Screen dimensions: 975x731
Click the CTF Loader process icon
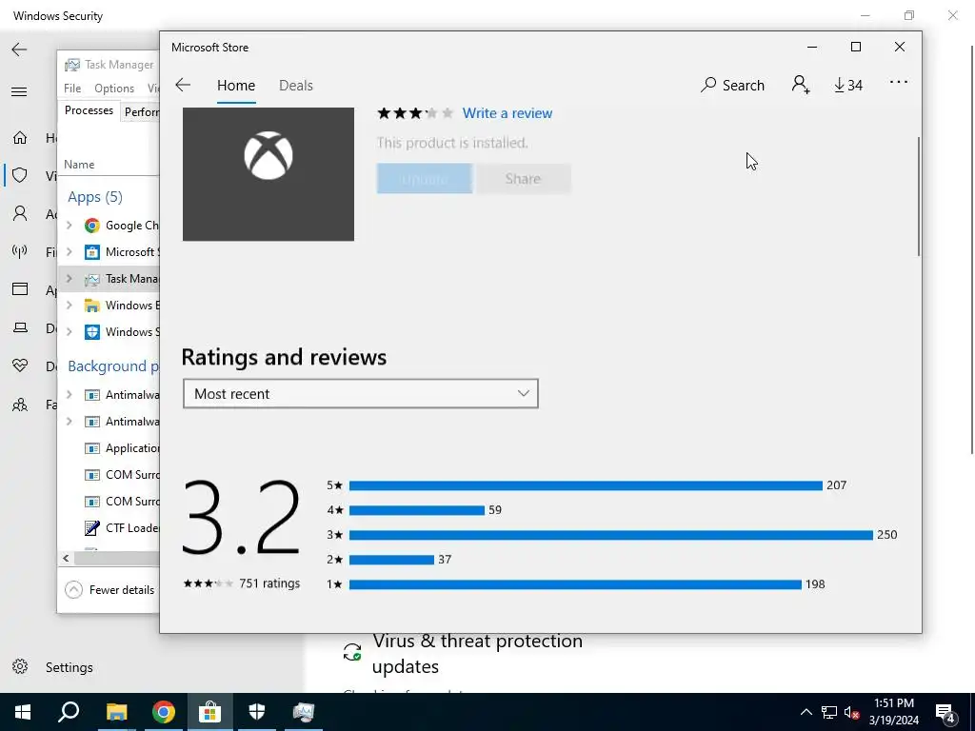(x=92, y=527)
